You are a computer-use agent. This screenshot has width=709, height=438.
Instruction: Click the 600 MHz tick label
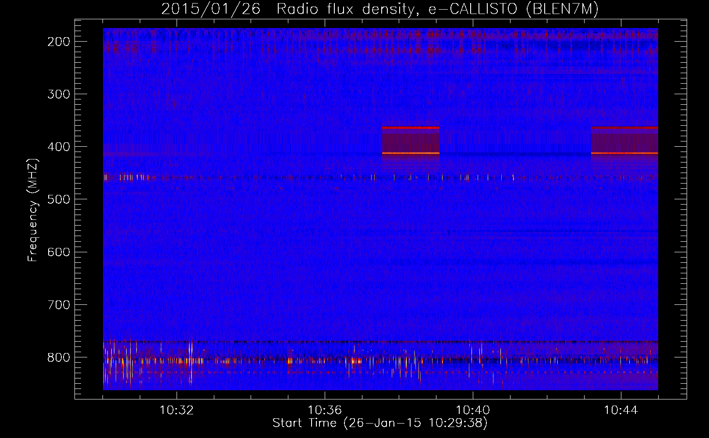tap(58, 252)
